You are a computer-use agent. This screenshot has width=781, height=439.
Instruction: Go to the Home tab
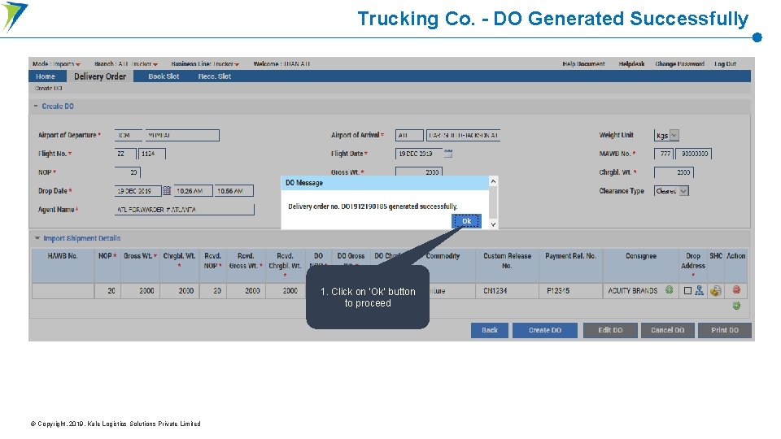46,76
